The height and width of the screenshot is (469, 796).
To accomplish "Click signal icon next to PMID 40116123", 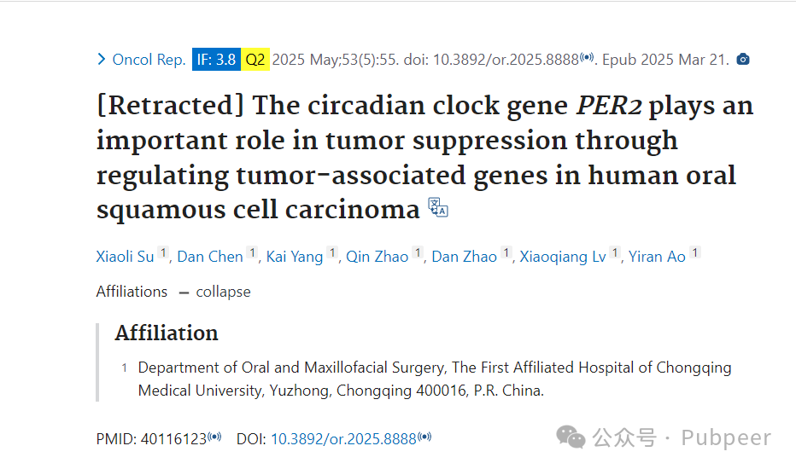I will click(x=214, y=436).
